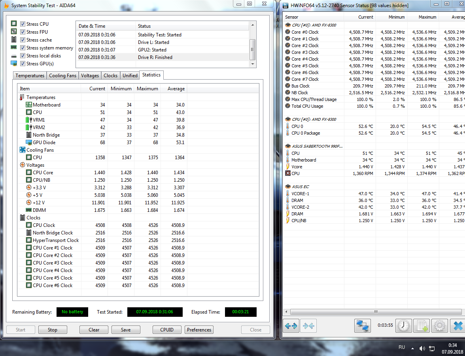Viewport: 465px width, 356px height.
Task: Select the Total CPU Usage row
Action: tap(374, 106)
